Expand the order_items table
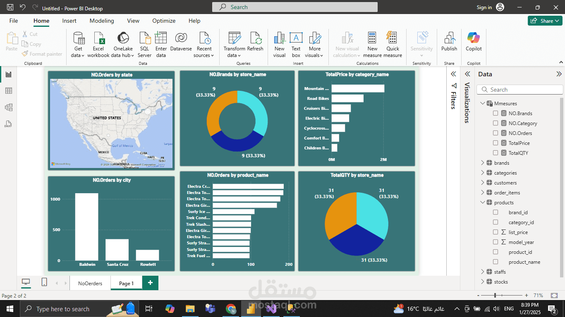This screenshot has height=317, width=565. click(x=482, y=192)
